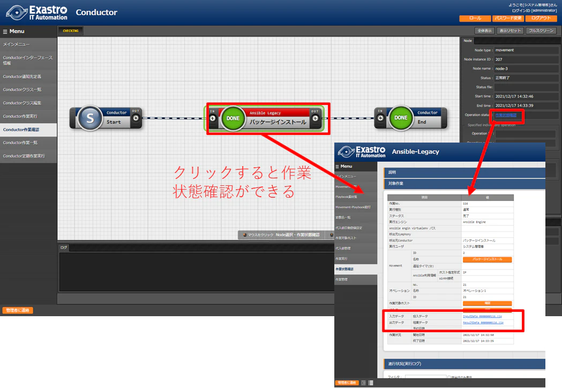Click the IN plus port on Ansible Legacy node
Image resolution: width=562 pixels, height=388 pixels.
[x=213, y=118]
